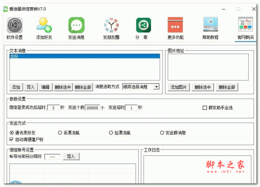This screenshot has height=187, width=260.
Task: Open 发朋友圈 moments icon
Action: 111,25
